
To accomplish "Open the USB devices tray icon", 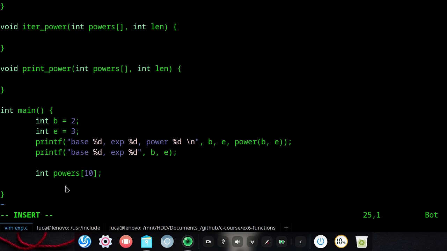I will pos(223,242).
